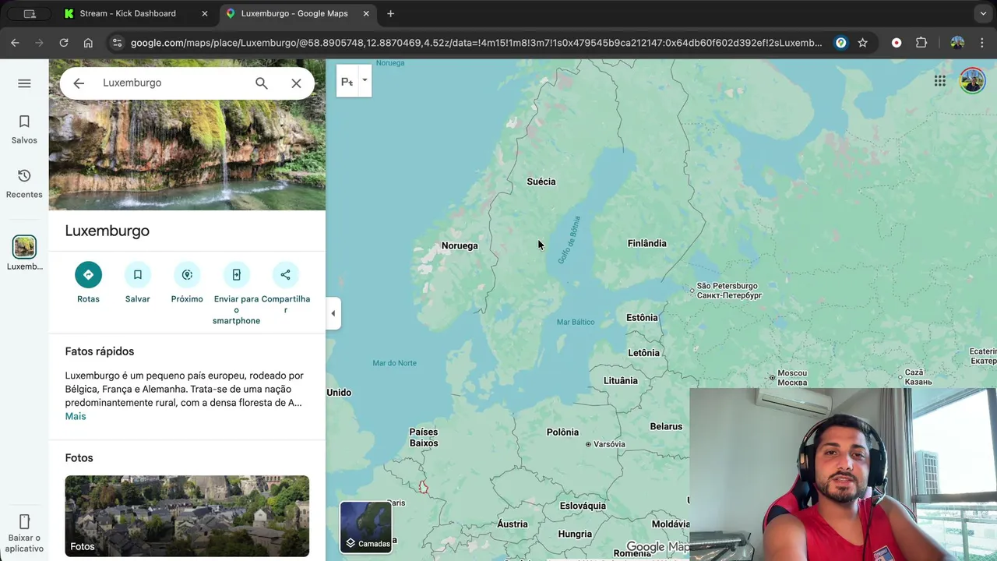Select the Luxemburgo recent place thumbnail
The width and height of the screenshot is (997, 561).
tap(24, 247)
